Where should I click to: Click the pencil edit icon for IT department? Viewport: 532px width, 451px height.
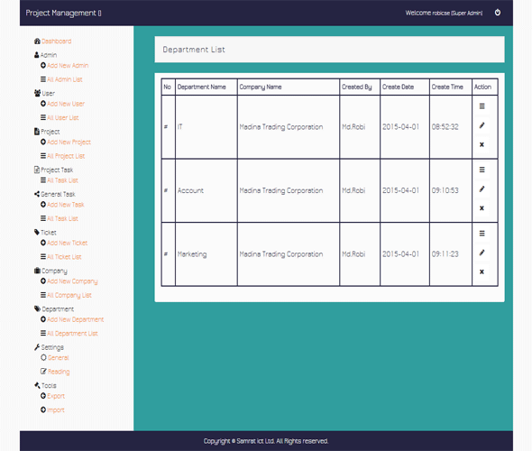tap(482, 125)
